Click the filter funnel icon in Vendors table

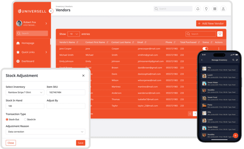tap(220, 34)
